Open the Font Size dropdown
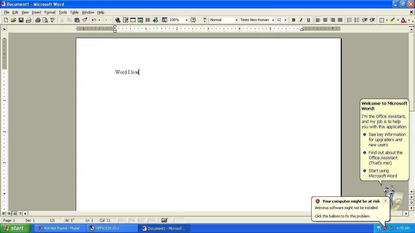Screen dimensions: 415x233 (x=285, y=20)
